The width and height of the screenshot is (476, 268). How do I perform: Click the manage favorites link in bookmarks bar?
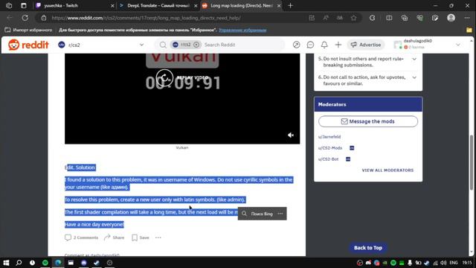click(242, 30)
